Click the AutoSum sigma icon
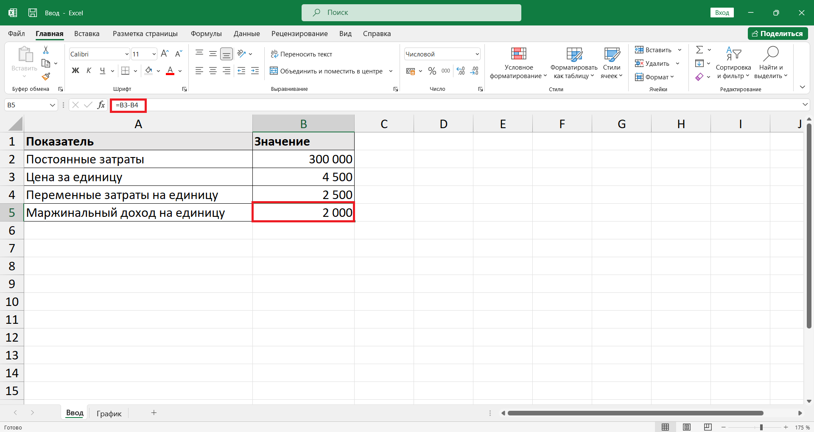 coord(699,50)
